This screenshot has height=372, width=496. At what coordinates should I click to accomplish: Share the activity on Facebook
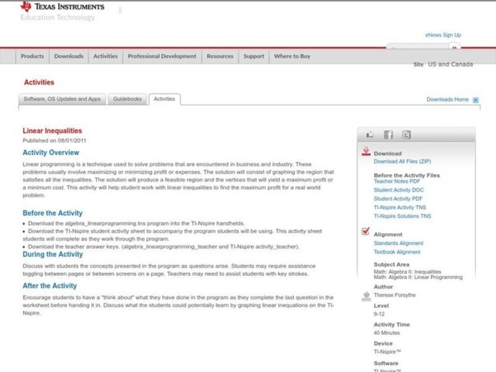(388, 135)
